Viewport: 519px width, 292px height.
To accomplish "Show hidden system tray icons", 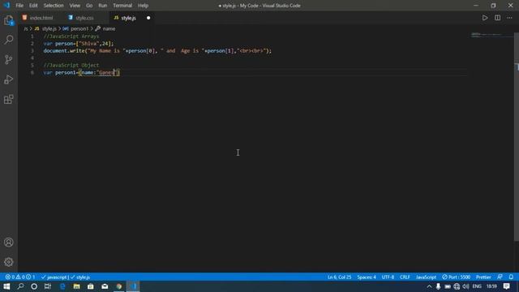I will tap(429, 286).
